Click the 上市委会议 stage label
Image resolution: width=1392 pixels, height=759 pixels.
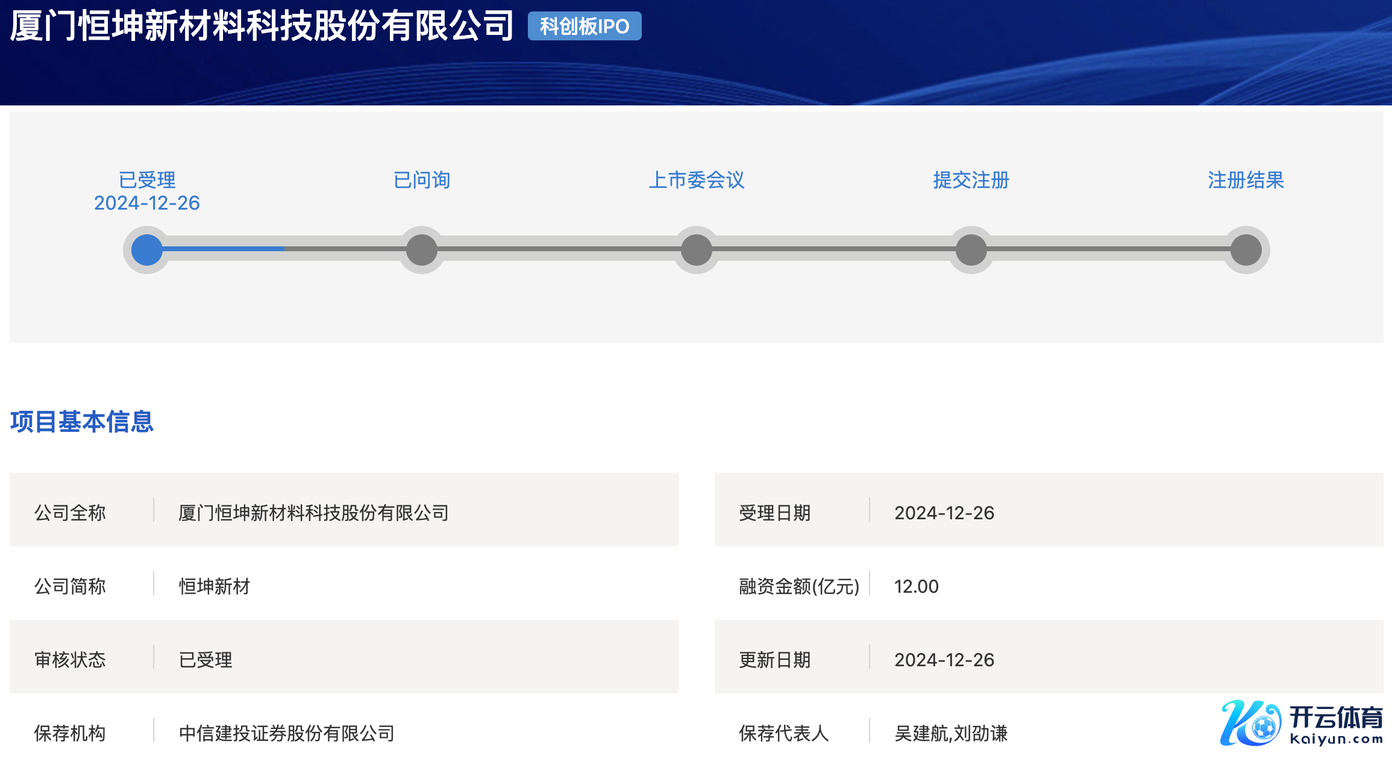697,180
